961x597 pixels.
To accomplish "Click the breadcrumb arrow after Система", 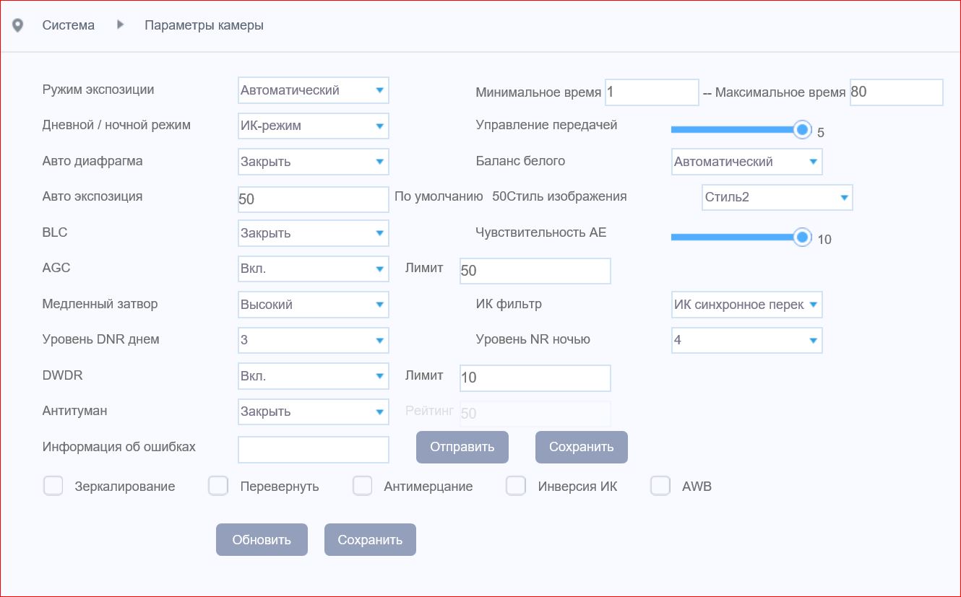I will pyautogui.click(x=121, y=25).
